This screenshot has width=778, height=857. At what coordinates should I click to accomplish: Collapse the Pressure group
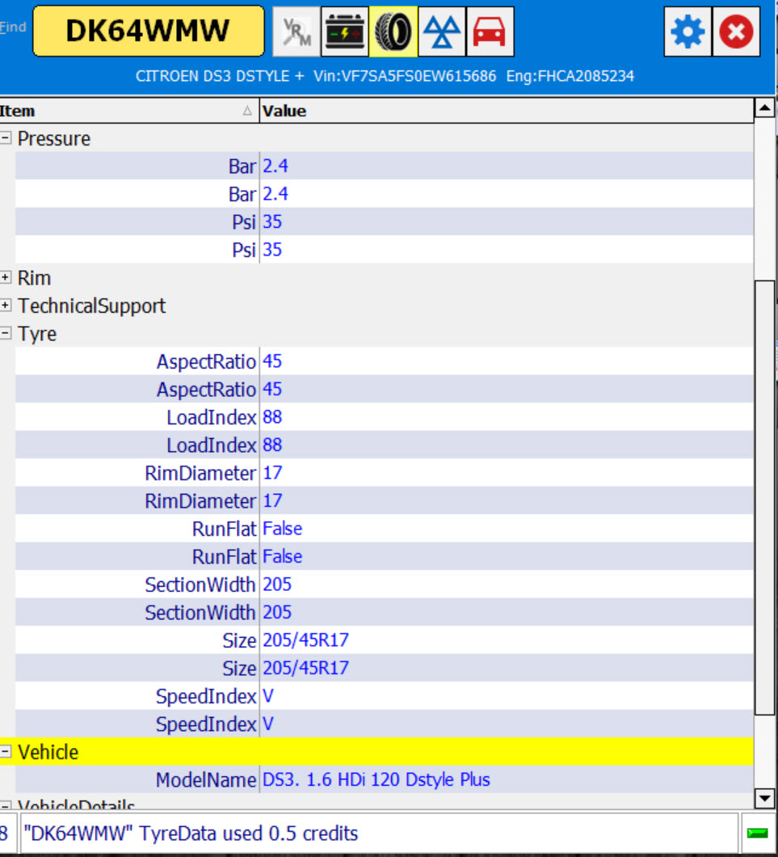[6, 138]
